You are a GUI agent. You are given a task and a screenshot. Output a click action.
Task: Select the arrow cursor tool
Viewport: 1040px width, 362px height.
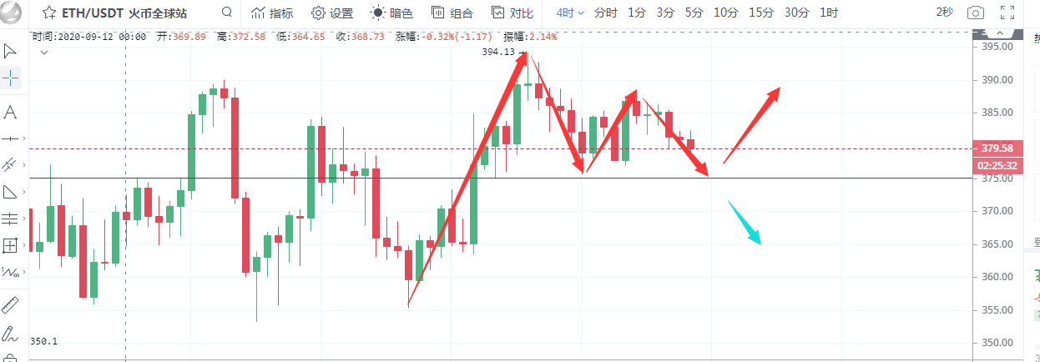click(11, 51)
